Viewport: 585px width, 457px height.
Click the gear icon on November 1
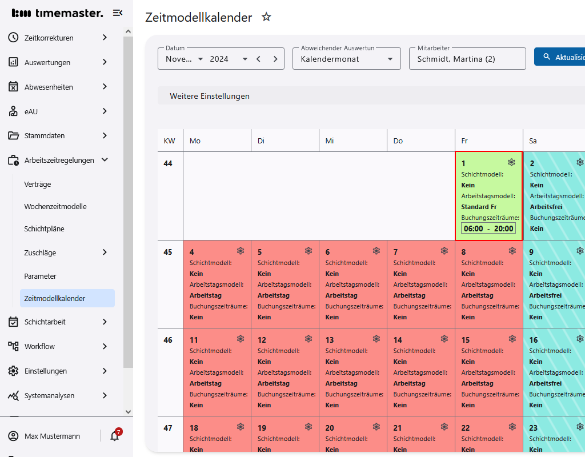click(511, 163)
